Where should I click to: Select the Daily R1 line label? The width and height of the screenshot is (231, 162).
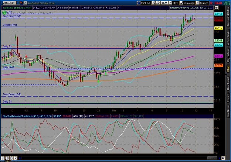[7, 46]
